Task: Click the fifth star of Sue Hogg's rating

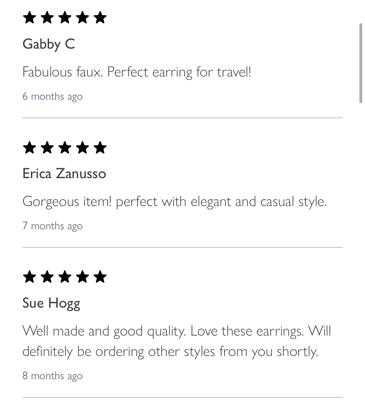Action: click(100, 277)
